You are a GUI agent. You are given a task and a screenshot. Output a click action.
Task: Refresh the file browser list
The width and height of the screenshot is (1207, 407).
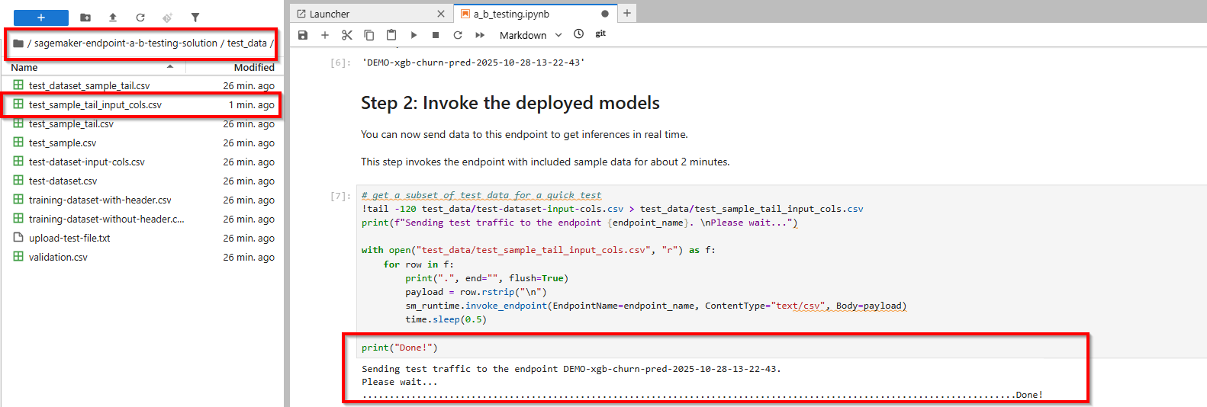[140, 18]
